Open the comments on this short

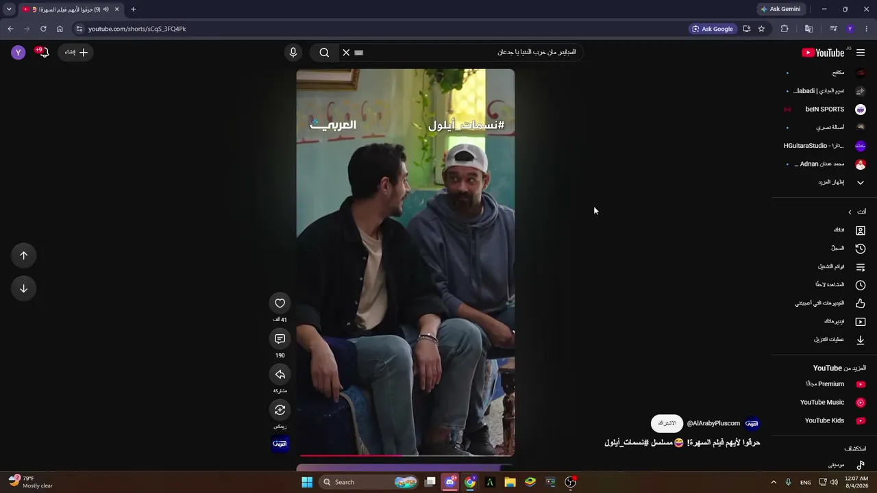coord(280,339)
